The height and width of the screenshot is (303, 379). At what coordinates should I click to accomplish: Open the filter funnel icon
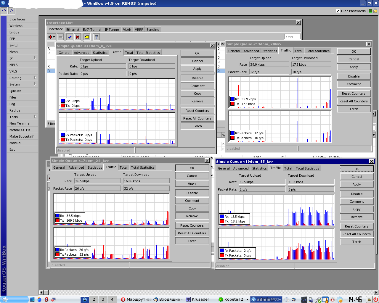pos(96,37)
